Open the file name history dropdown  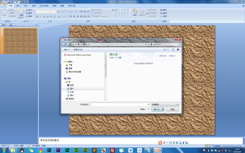pos(149,105)
